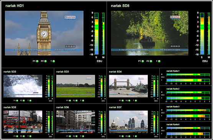Click the narlak Radio3 mono level bar
Viewport: 213px width, 140px height.
click(188, 110)
